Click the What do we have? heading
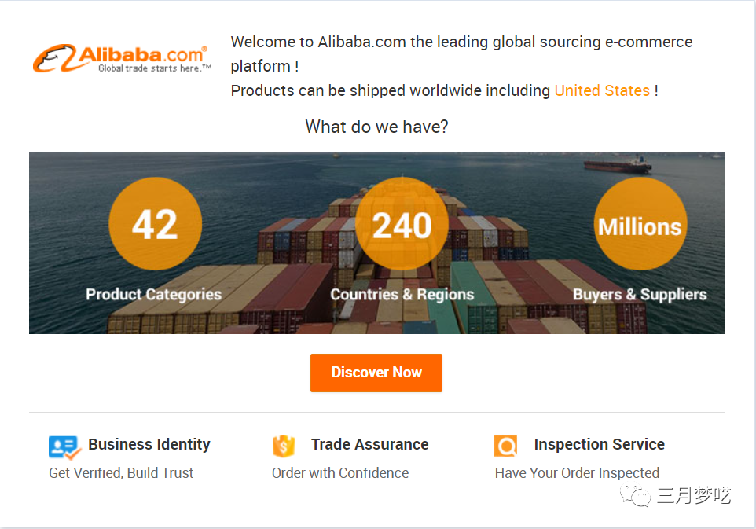Screen dimensions: 756x529 (x=376, y=127)
